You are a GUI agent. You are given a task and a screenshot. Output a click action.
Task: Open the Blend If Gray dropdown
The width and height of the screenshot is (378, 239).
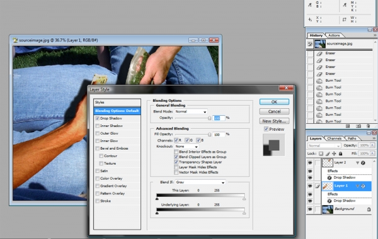pos(200,182)
